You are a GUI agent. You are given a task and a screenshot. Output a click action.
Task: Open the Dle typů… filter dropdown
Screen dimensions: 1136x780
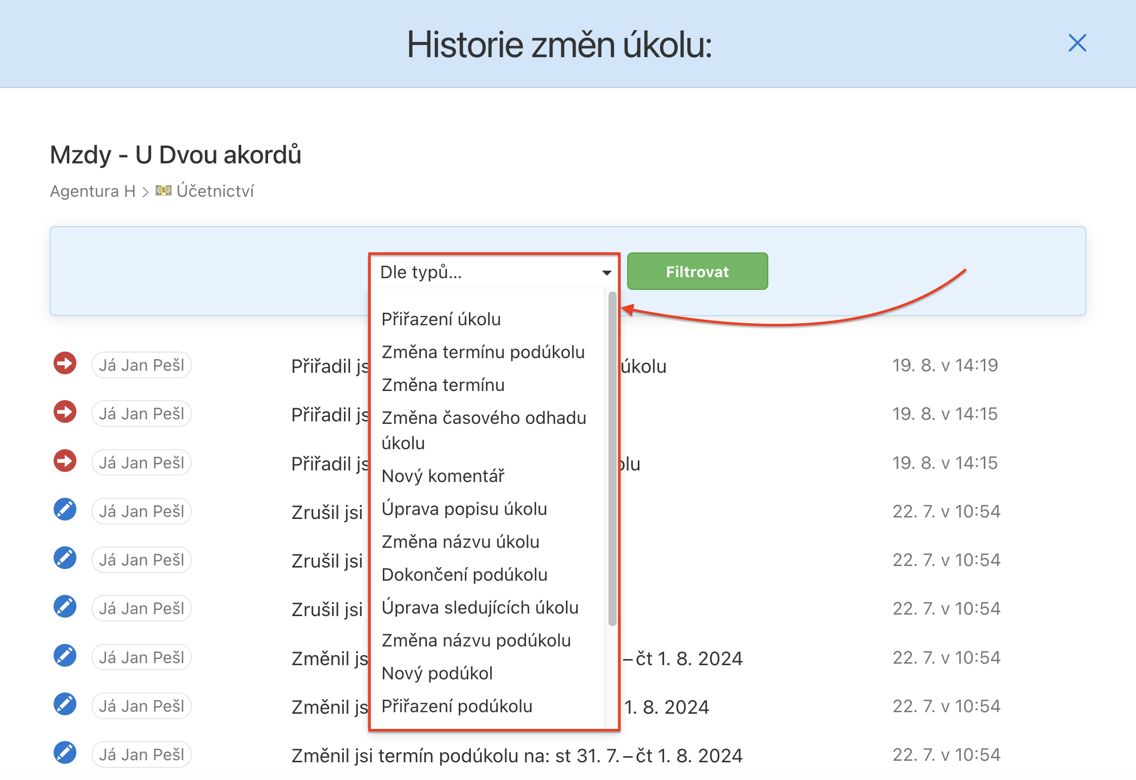(x=495, y=272)
